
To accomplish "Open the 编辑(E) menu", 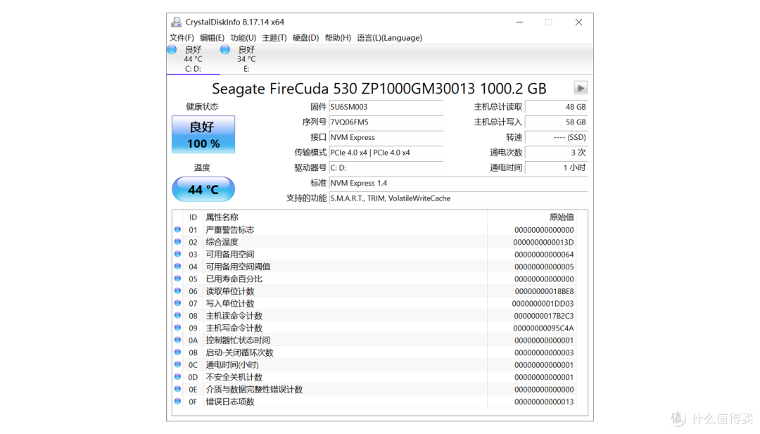I will (212, 38).
